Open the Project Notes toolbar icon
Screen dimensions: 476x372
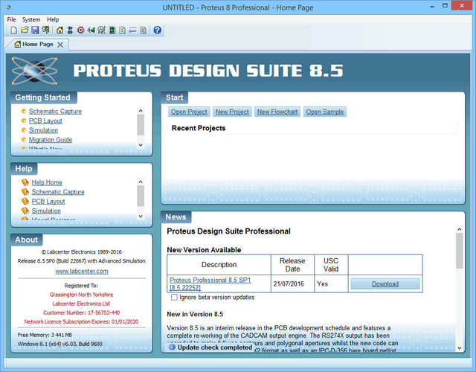144,30
